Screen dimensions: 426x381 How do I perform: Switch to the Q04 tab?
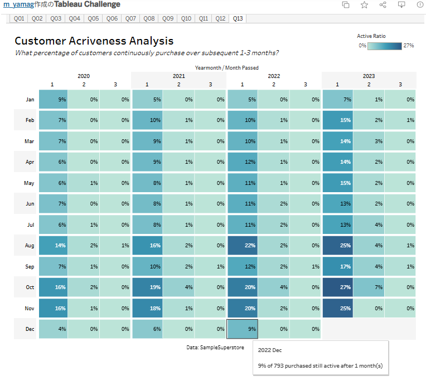[75, 18]
